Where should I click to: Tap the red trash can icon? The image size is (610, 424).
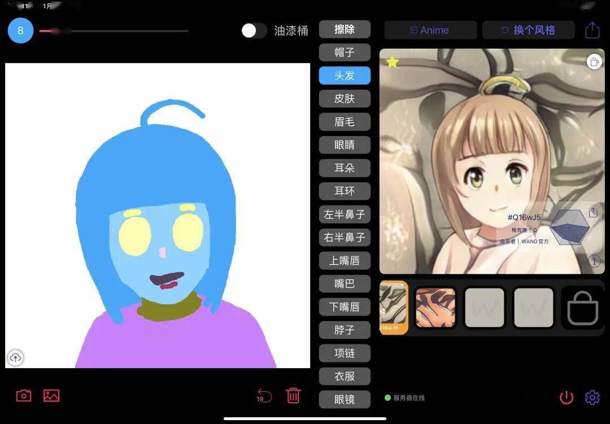click(x=293, y=395)
